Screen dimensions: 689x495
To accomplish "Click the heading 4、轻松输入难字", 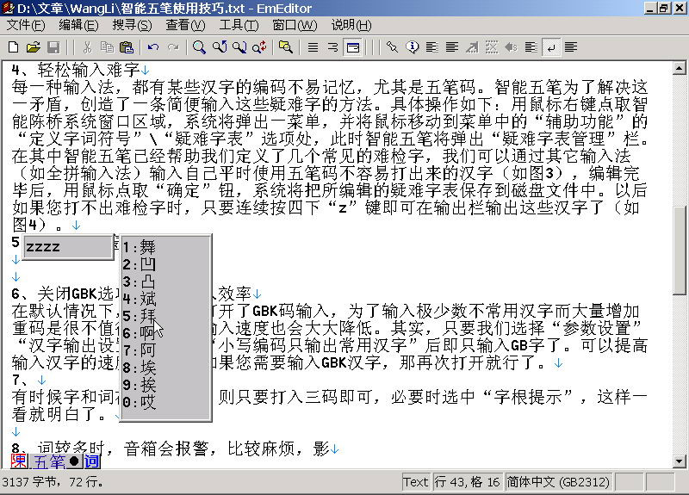I will click(x=76, y=70).
